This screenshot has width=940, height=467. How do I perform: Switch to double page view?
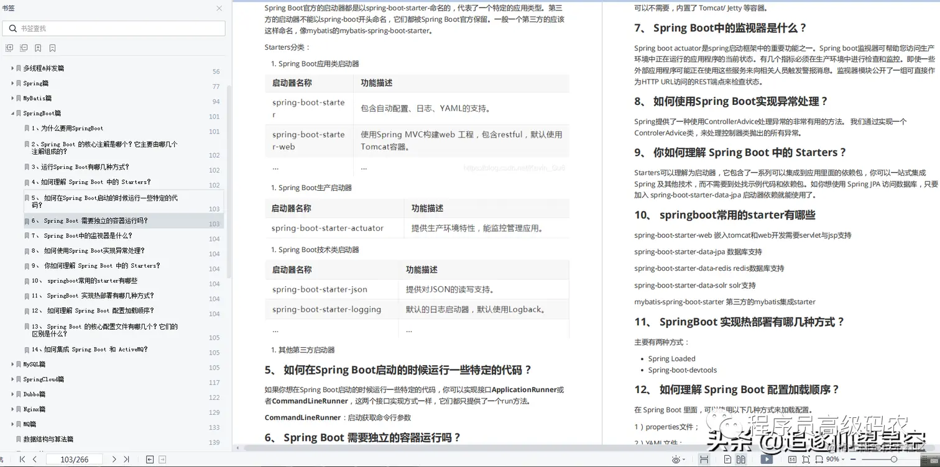click(740, 460)
